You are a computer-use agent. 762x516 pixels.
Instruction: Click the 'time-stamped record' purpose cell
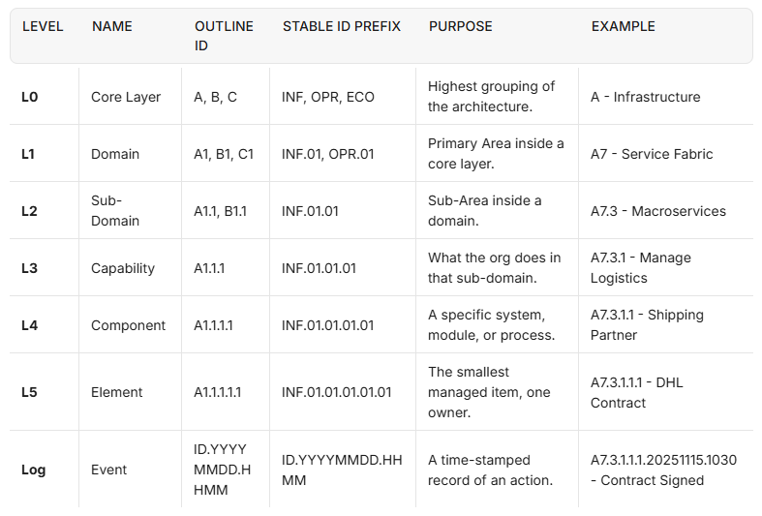pos(491,470)
